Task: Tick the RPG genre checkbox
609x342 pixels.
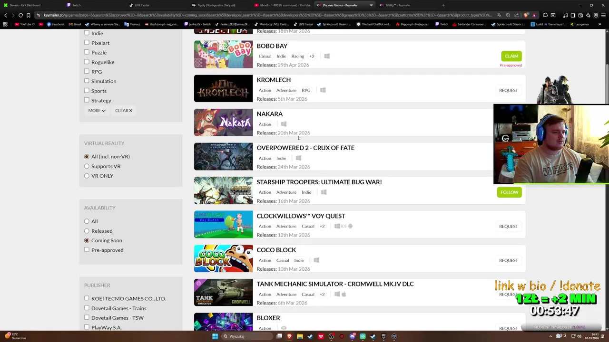Action: pyautogui.click(x=87, y=71)
